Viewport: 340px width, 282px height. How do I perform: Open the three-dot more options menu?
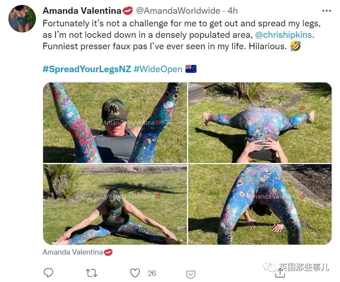[x=326, y=11]
